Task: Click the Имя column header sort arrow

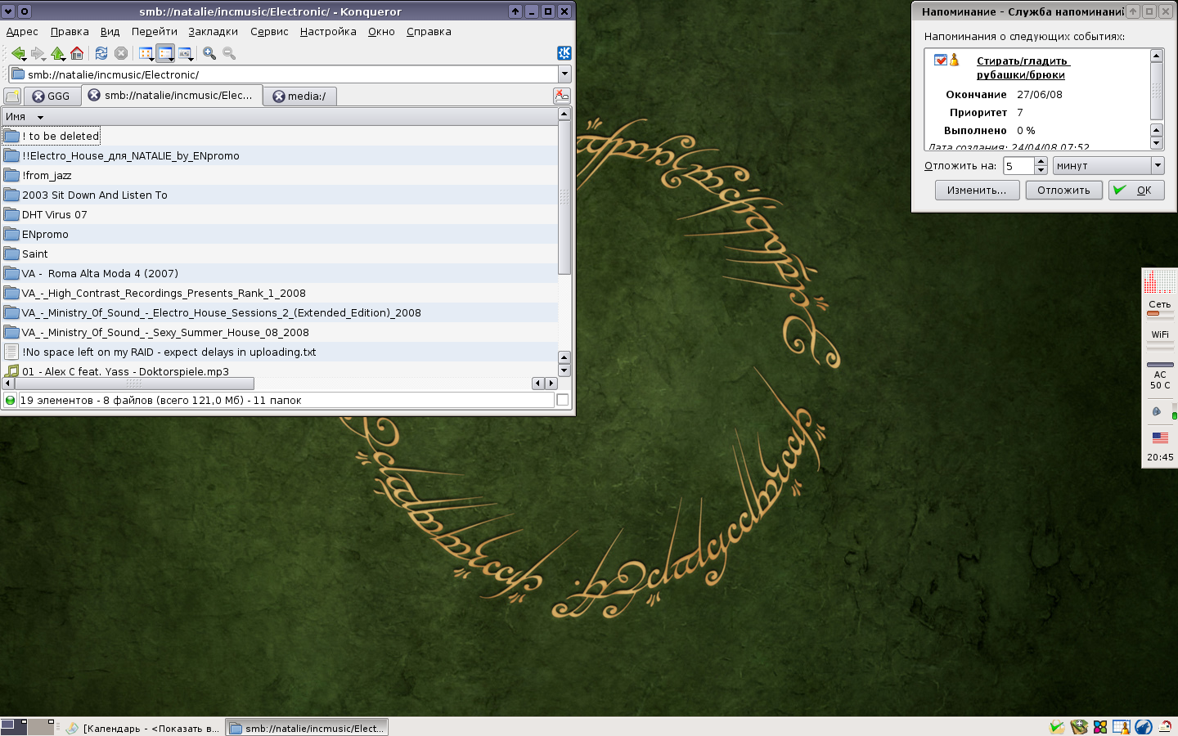Action: pyautogui.click(x=40, y=117)
